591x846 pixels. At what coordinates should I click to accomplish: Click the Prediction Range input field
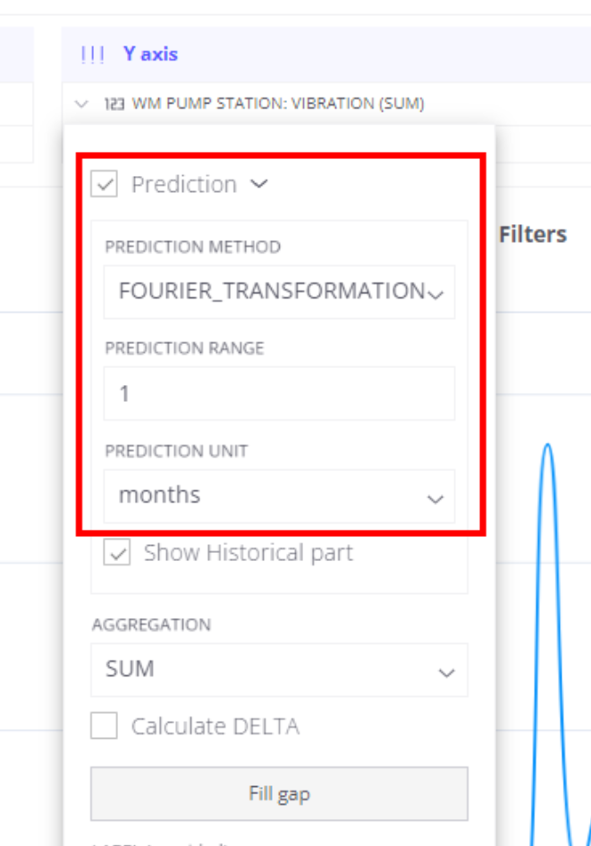tap(279, 393)
